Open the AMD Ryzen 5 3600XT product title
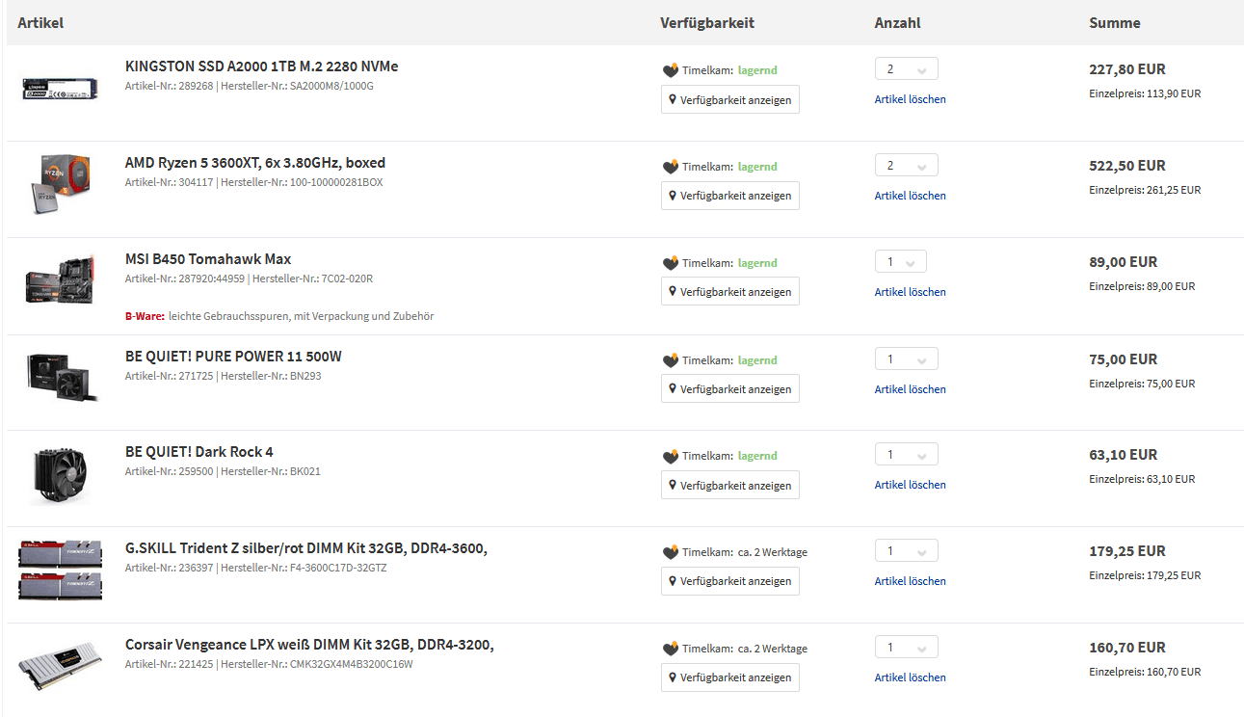 [255, 163]
